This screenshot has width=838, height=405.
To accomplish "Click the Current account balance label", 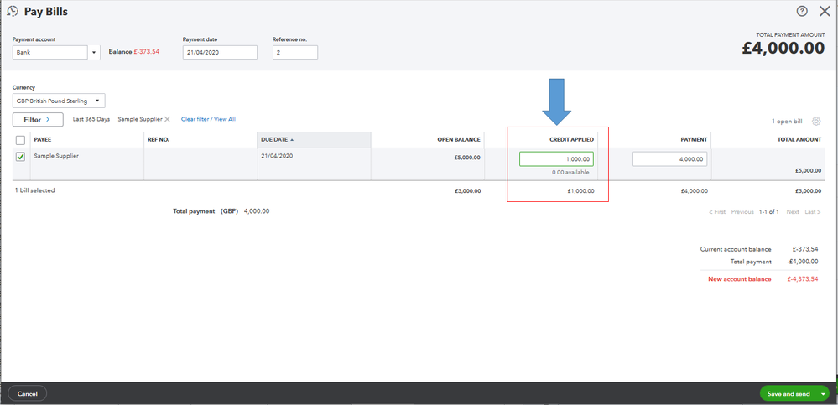I will pos(736,249).
